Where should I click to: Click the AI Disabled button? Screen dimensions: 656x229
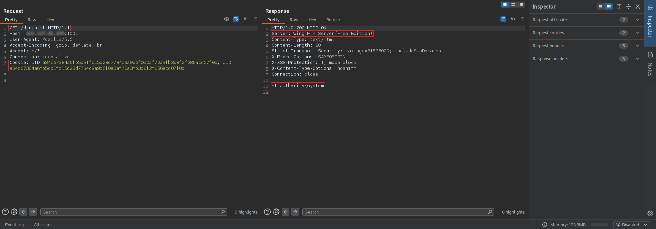point(627,225)
